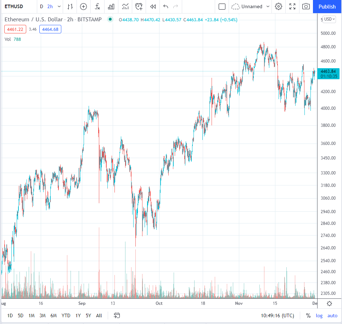342x324 pixels.
Task: Click the current price label 4463.84
Action: (x=328, y=71)
